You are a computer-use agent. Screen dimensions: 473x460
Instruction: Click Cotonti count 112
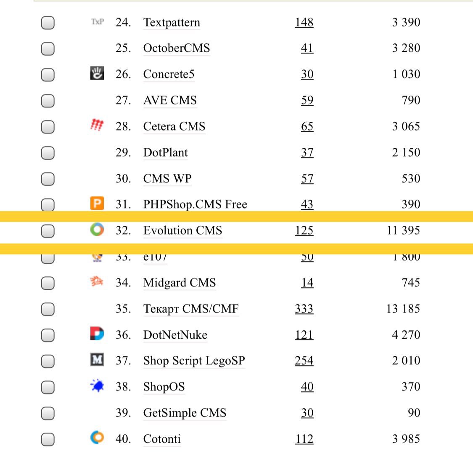pyautogui.click(x=304, y=439)
